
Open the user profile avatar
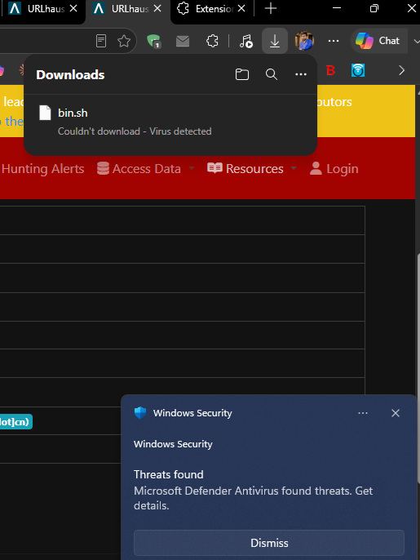tap(304, 41)
